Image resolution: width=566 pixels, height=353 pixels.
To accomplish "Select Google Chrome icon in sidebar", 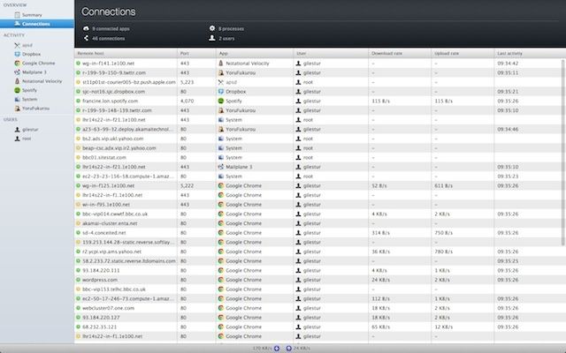I will point(16,64).
